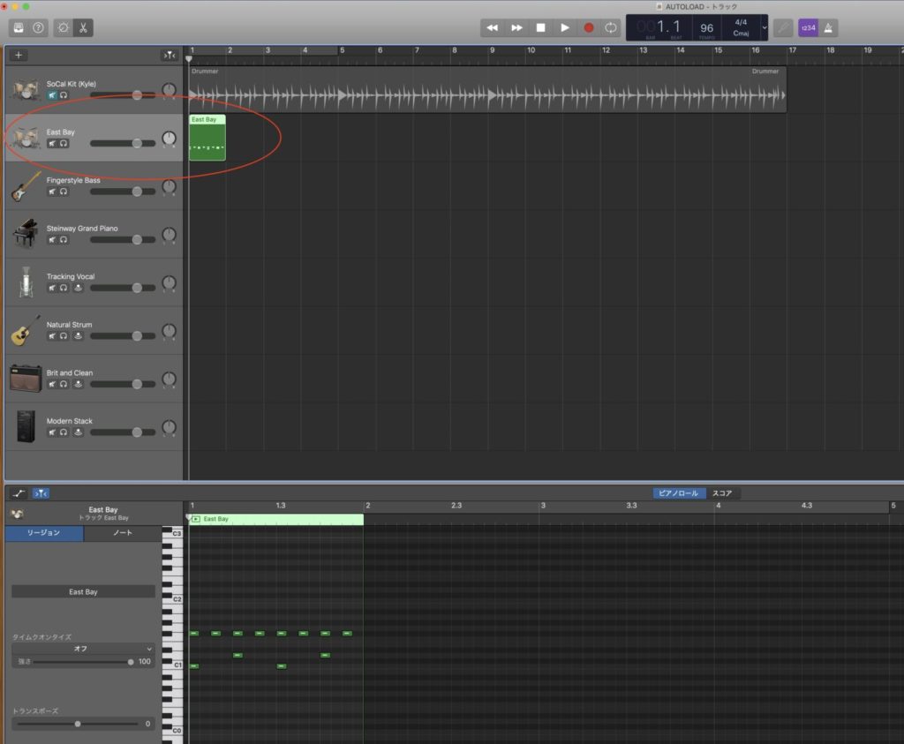Click the Natural Strum guitar icon

(26, 330)
